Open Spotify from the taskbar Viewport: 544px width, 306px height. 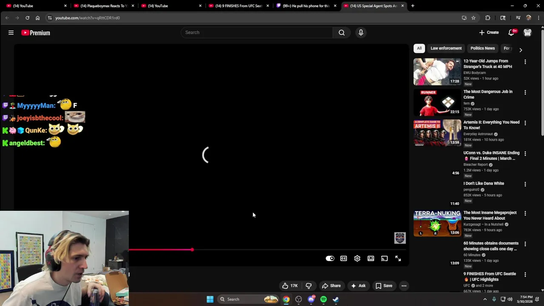323,299
